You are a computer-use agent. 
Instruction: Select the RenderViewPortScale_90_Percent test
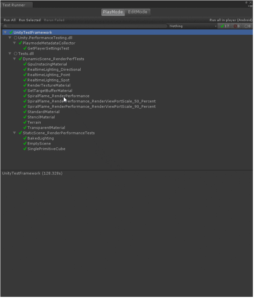[127, 107]
